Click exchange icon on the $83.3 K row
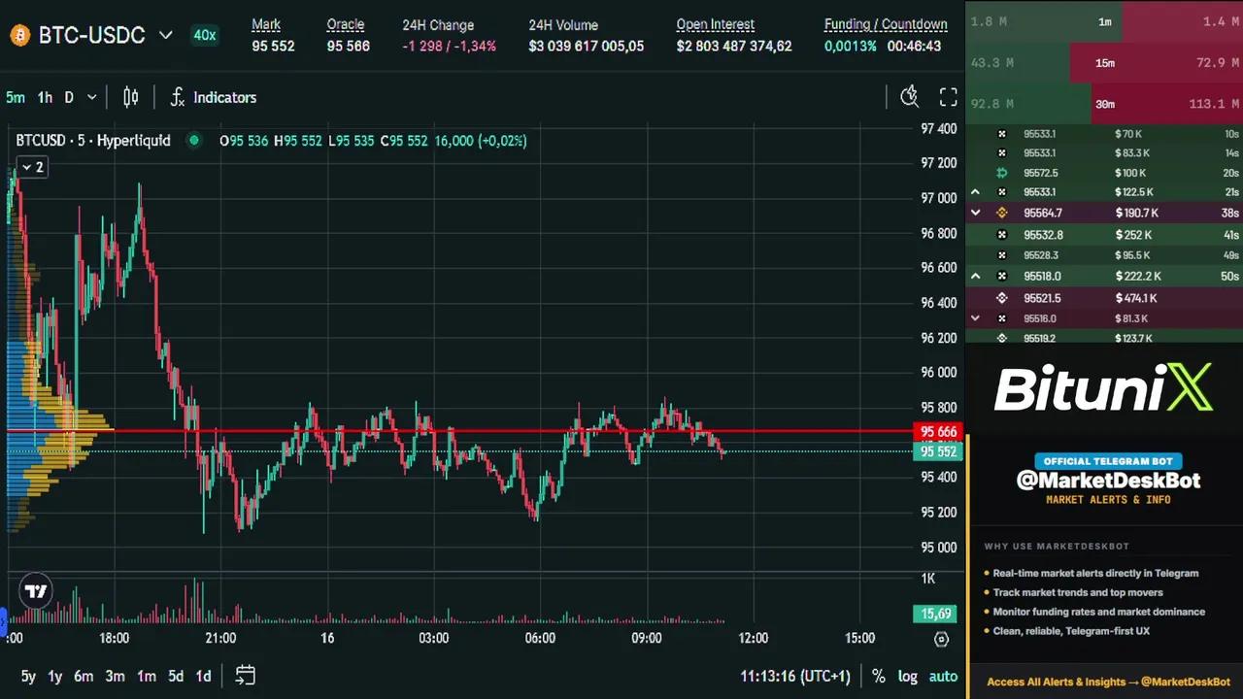This screenshot has height=699, width=1243. coord(1002,153)
